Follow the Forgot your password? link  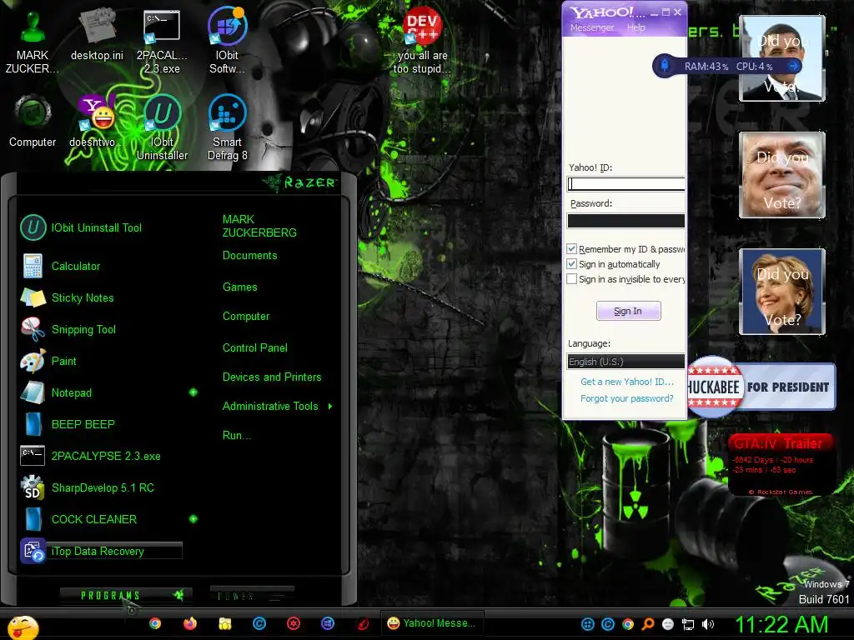click(626, 398)
